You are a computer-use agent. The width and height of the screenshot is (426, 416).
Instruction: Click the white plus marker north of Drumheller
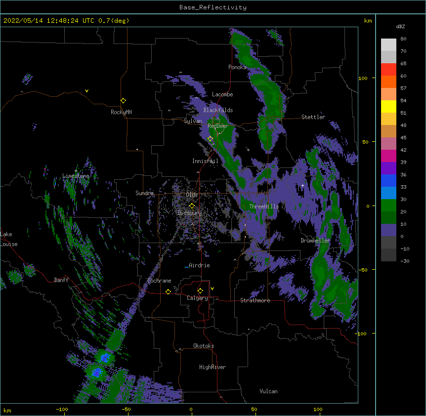coord(302,185)
